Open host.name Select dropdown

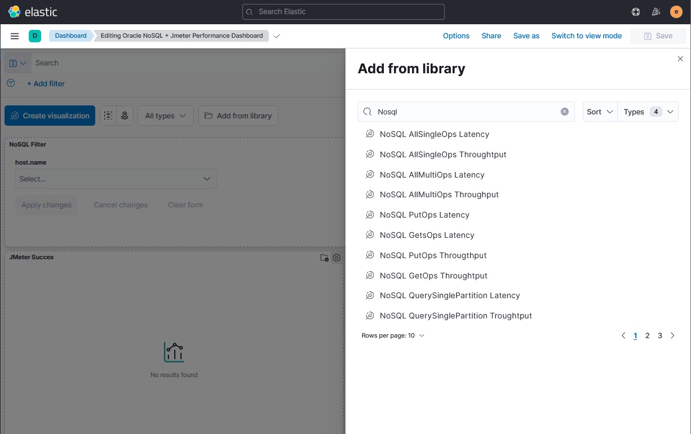(116, 179)
